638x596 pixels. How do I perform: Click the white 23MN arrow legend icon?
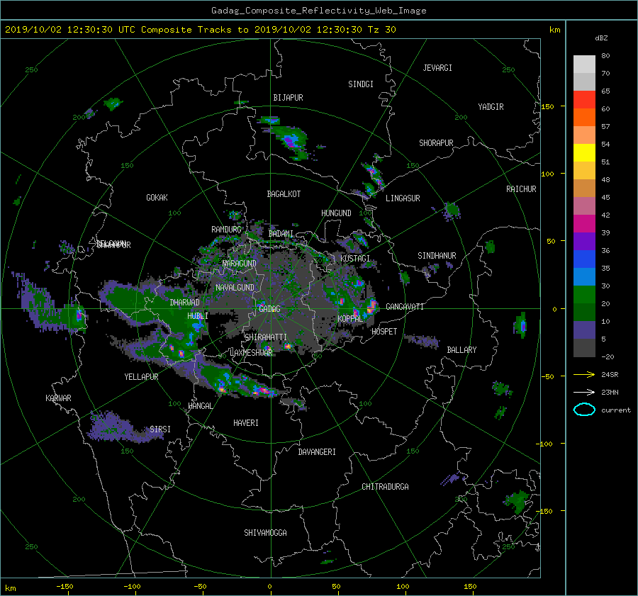(584, 392)
